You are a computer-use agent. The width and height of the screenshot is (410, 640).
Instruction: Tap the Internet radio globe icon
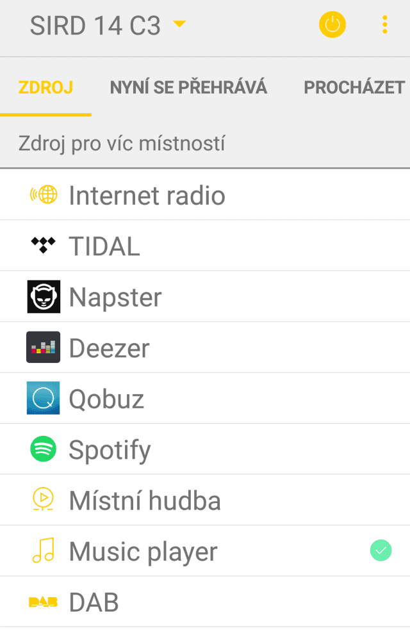44,195
